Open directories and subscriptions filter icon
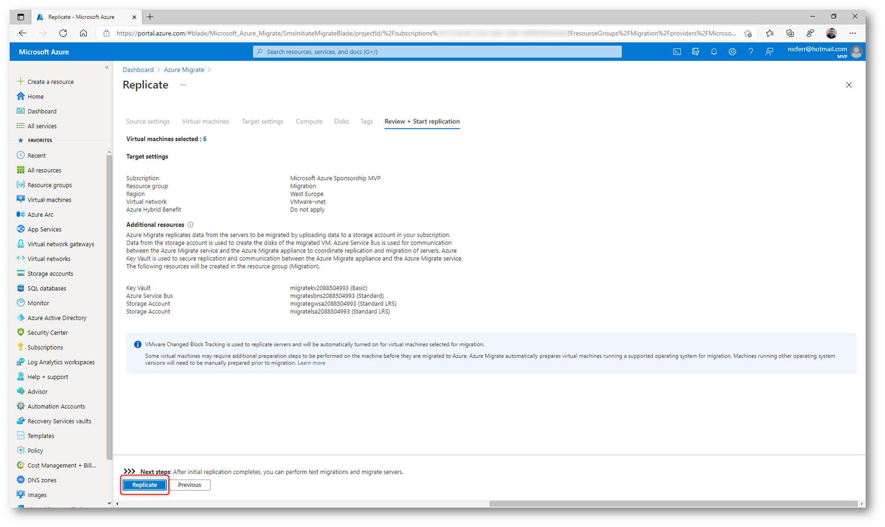 tap(695, 52)
